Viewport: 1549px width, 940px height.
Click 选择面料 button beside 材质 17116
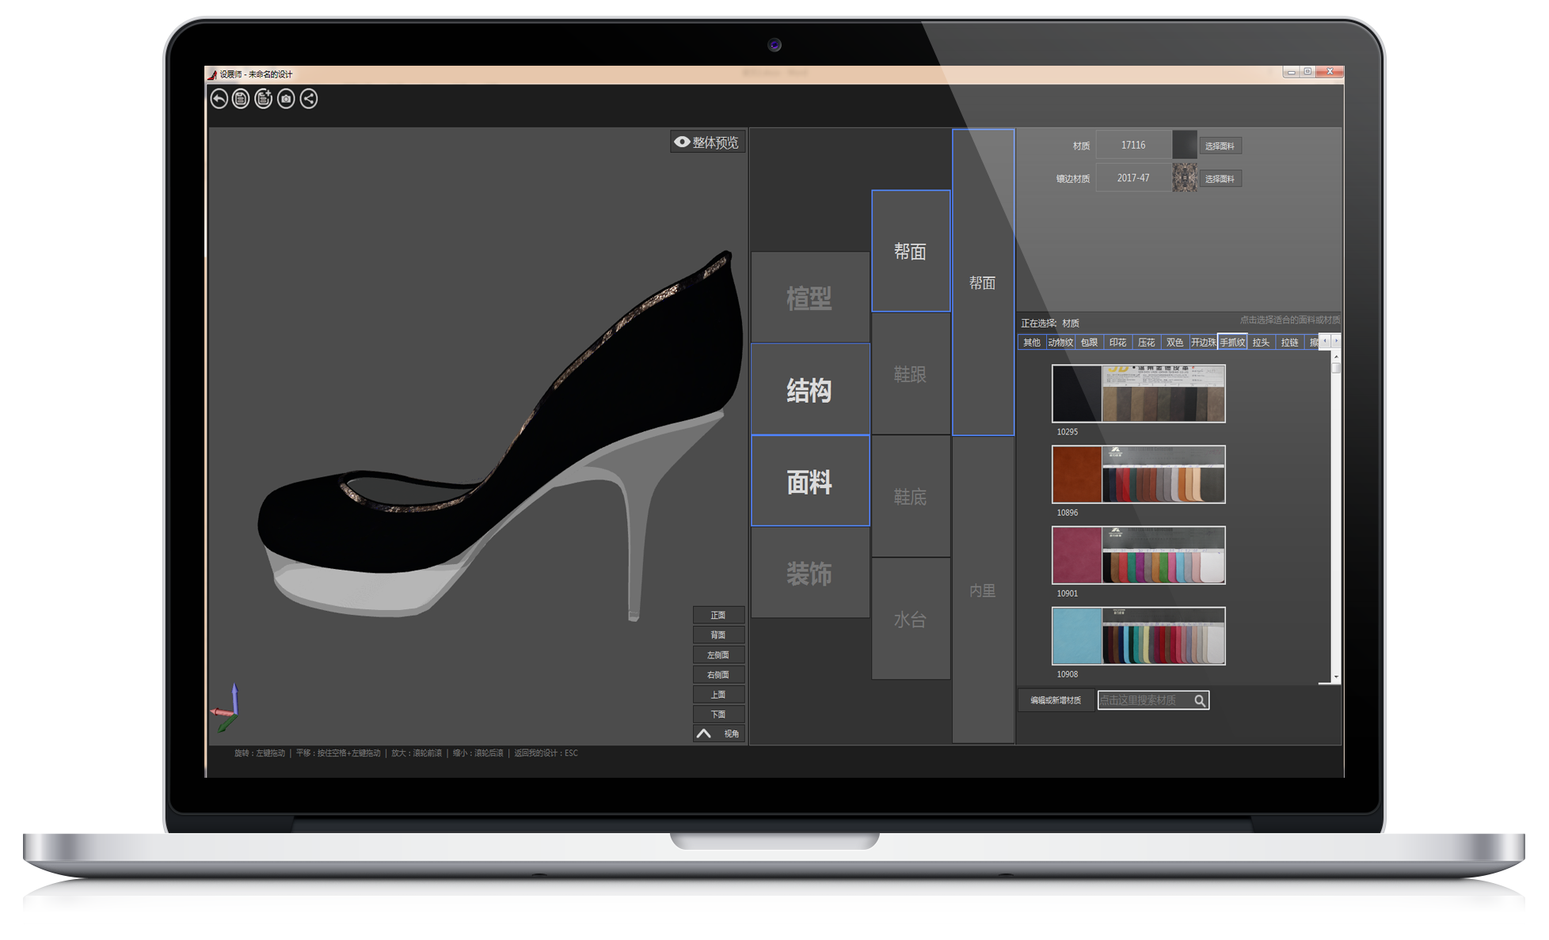[1220, 146]
